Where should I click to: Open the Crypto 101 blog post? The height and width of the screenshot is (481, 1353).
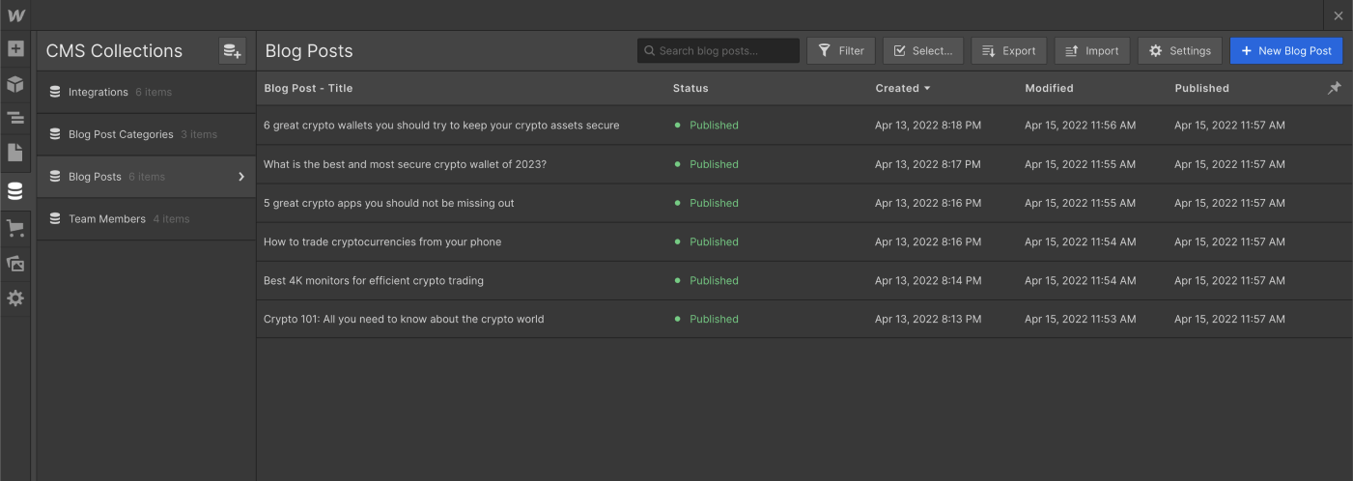pos(404,319)
